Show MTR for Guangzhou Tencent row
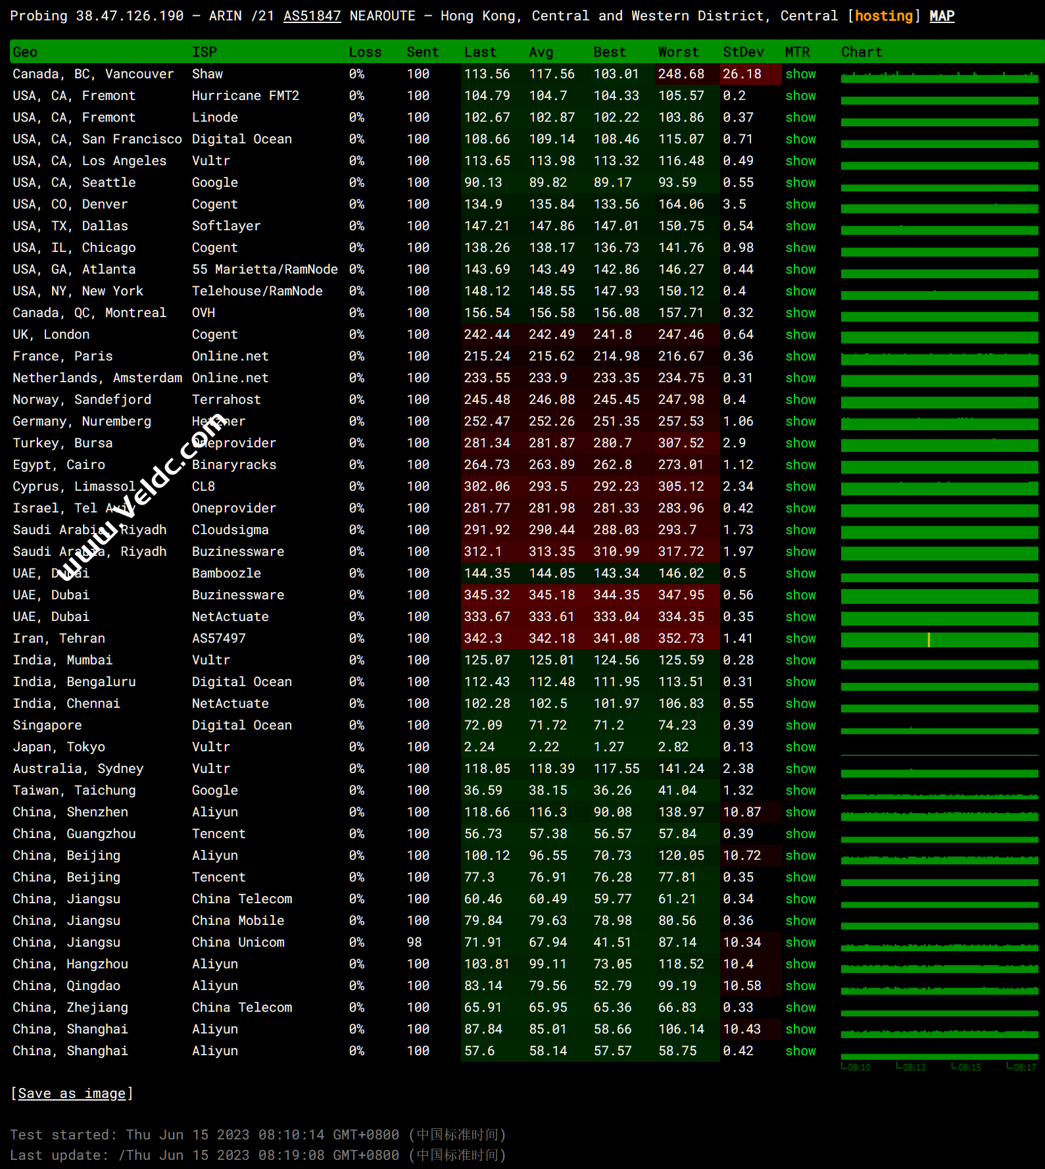The width and height of the screenshot is (1045, 1169). tap(800, 834)
